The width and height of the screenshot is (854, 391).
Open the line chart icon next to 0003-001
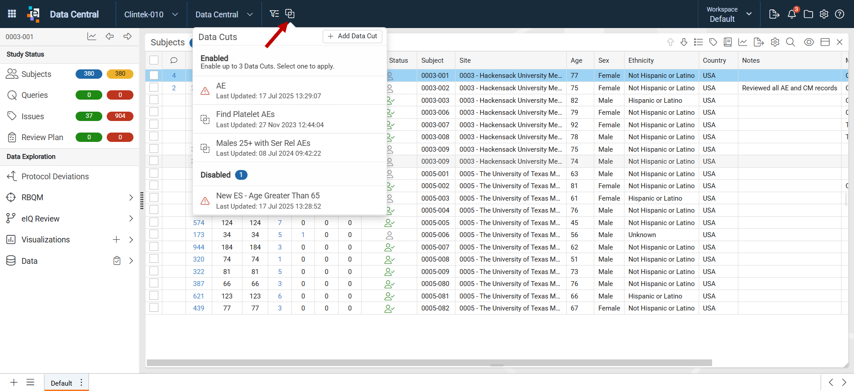(x=92, y=36)
